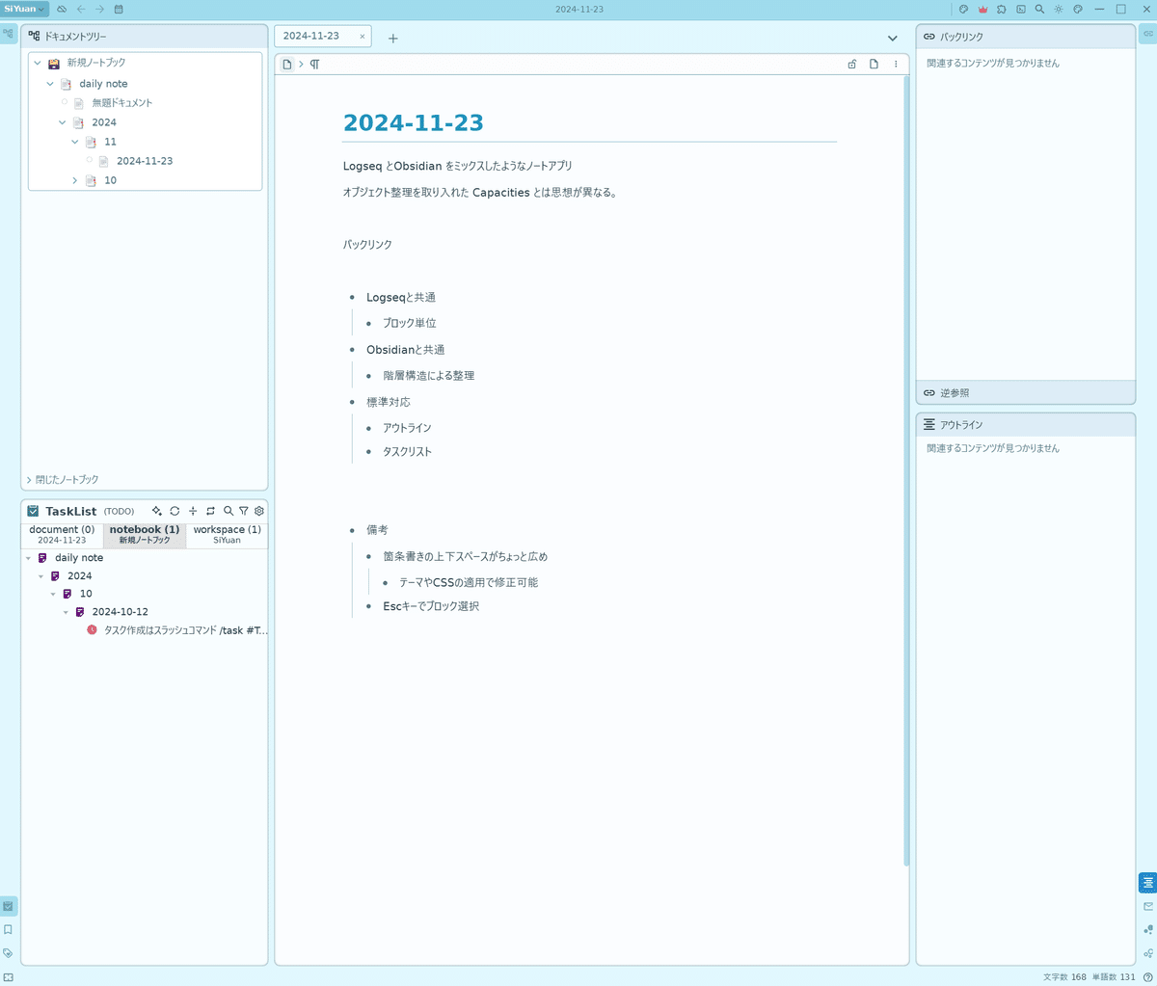Open global graph icon at right bottom
1157x986 pixels.
click(x=1148, y=953)
